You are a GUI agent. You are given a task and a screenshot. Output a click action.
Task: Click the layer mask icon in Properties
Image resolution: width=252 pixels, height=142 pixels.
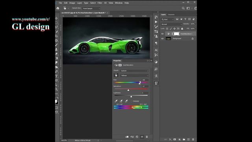pos(120,65)
